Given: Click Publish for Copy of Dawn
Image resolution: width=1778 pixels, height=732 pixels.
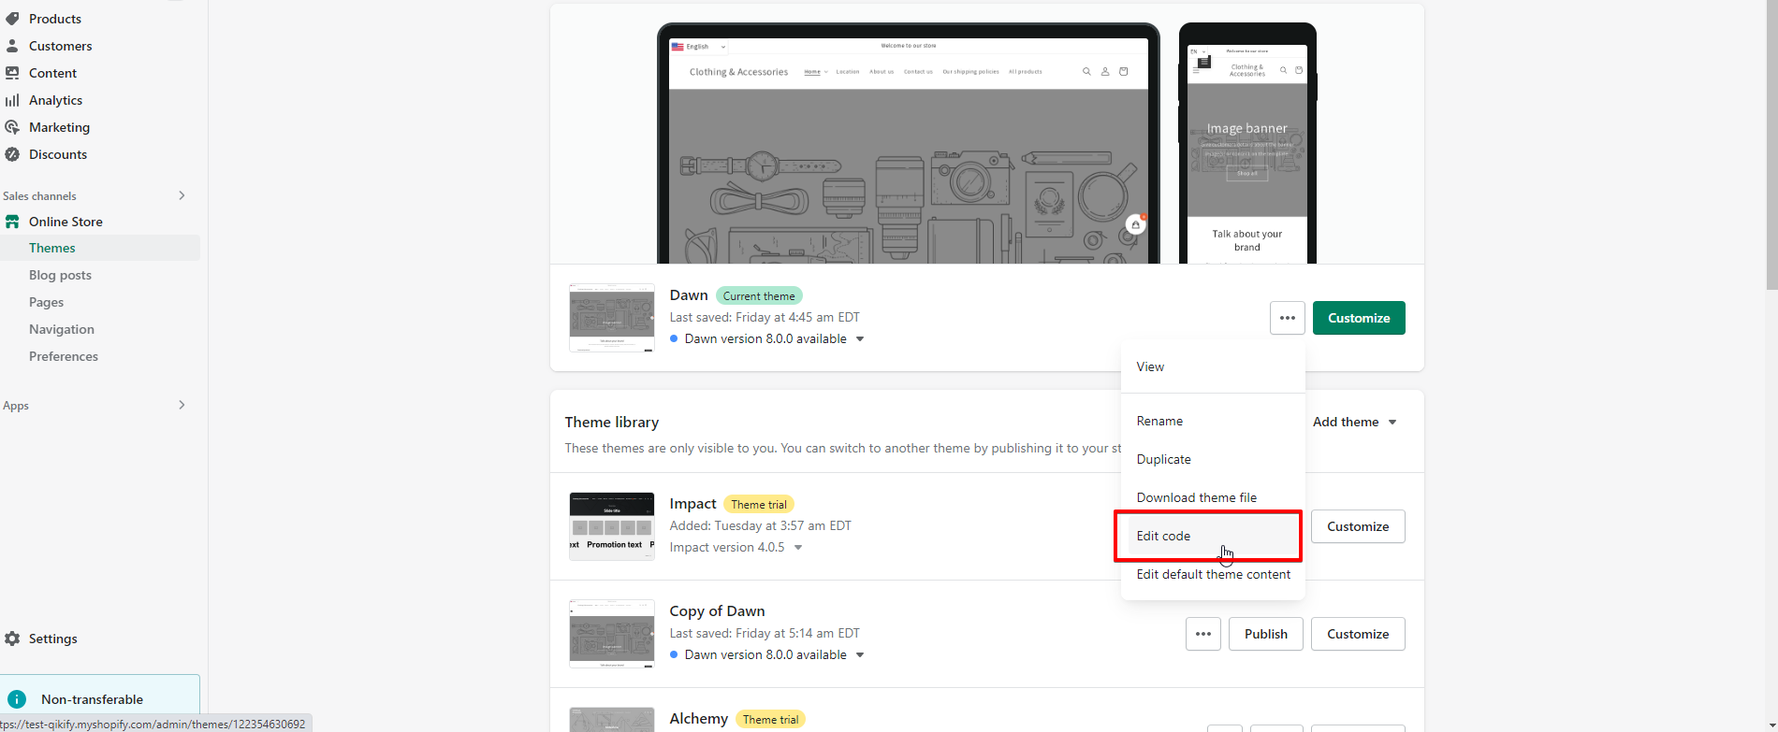Looking at the screenshot, I should pos(1266,634).
